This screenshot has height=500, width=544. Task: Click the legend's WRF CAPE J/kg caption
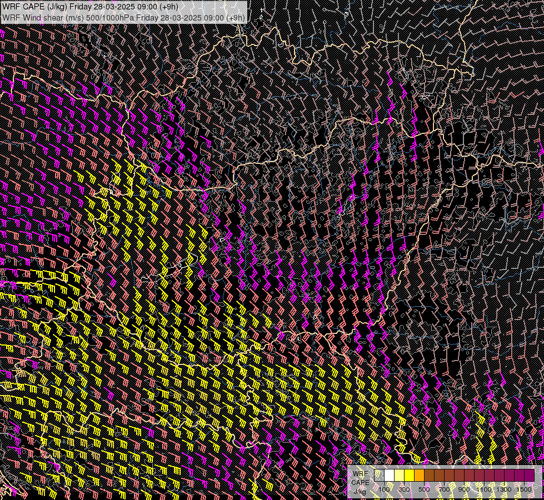[x=360, y=483]
